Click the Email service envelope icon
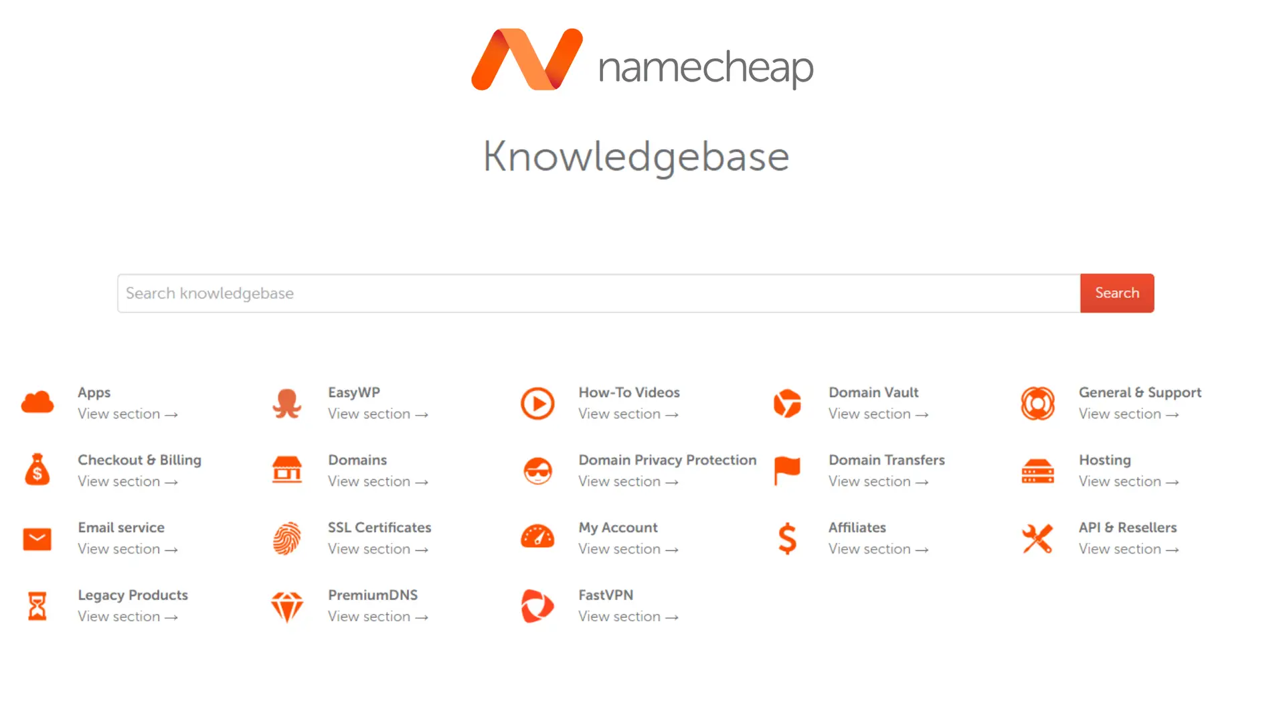The height and width of the screenshot is (723, 1285). tap(37, 539)
